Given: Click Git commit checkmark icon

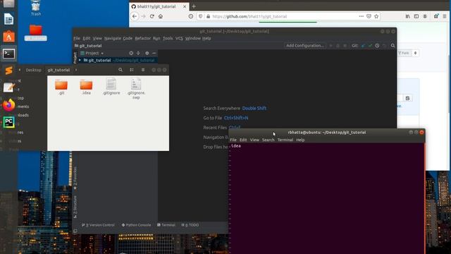Looking at the screenshot, I should click(370, 45).
